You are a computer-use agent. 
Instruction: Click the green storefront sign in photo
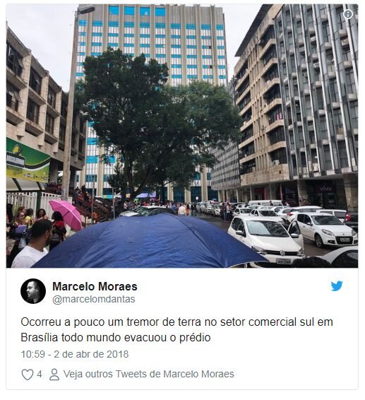click(28, 160)
